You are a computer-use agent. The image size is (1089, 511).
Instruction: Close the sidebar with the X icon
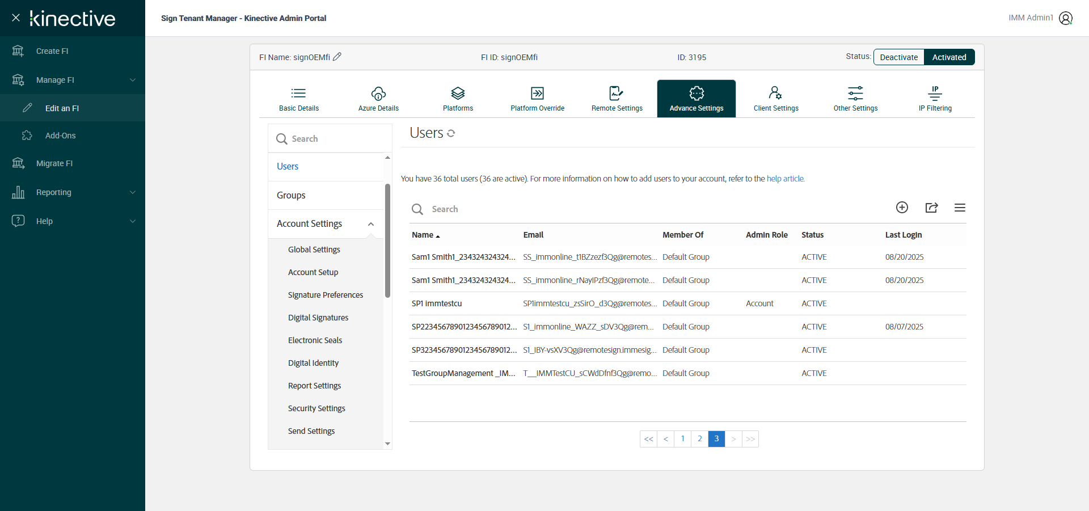(16, 18)
